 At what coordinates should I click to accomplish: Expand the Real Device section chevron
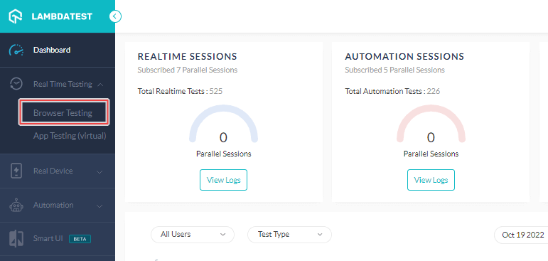[x=100, y=172]
